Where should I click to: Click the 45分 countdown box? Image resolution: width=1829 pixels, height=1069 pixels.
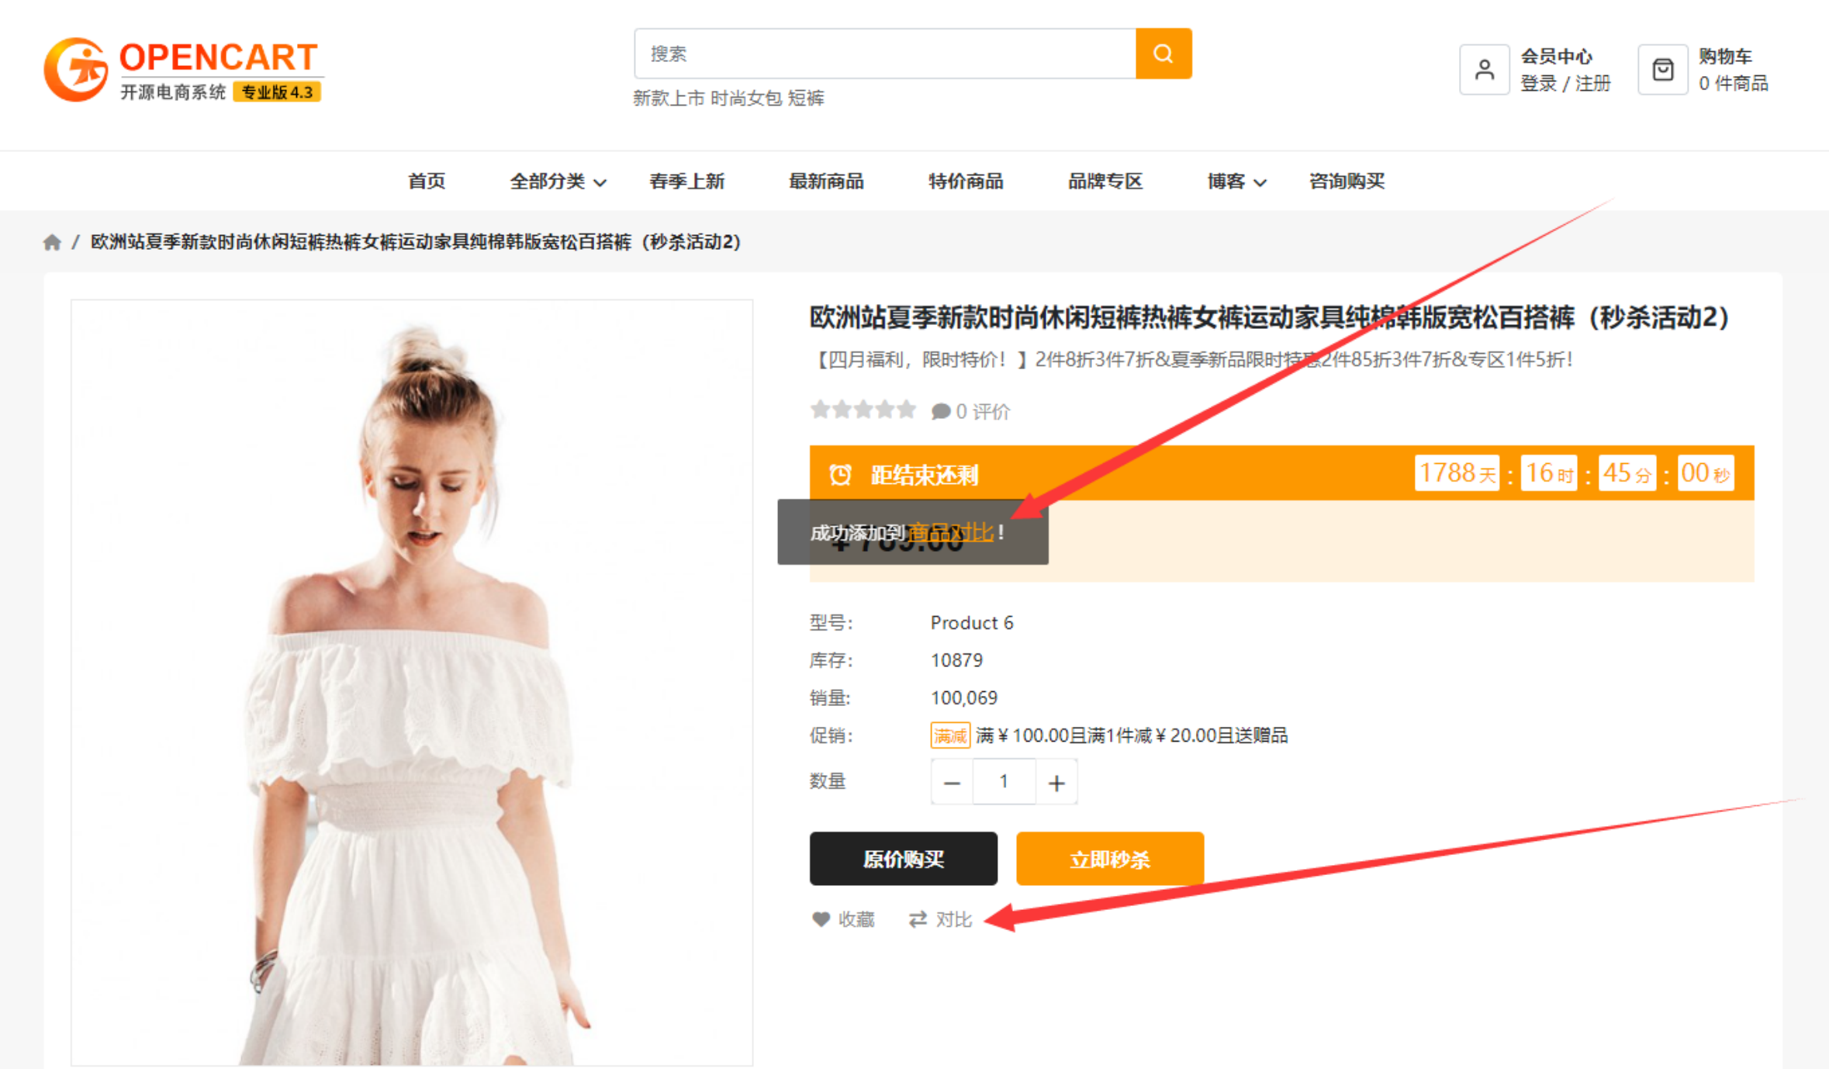(x=1627, y=473)
